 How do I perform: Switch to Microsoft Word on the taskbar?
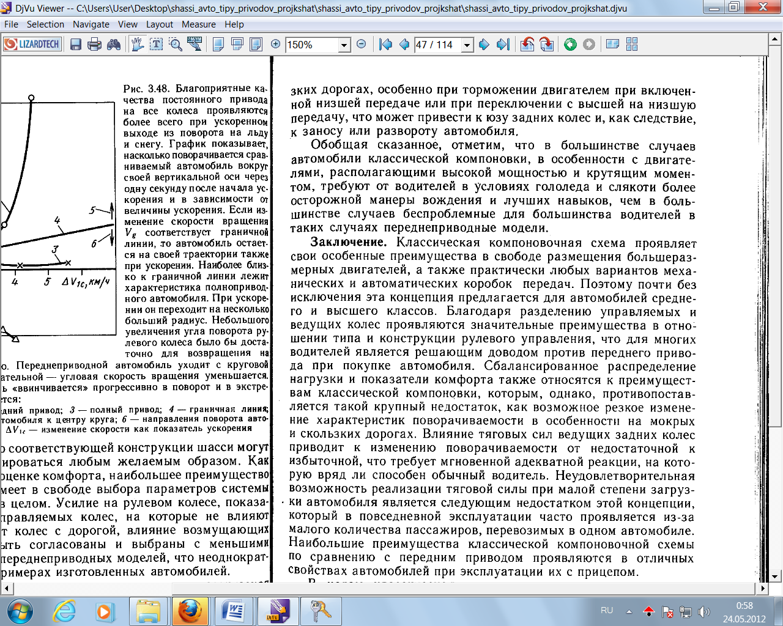point(232,611)
